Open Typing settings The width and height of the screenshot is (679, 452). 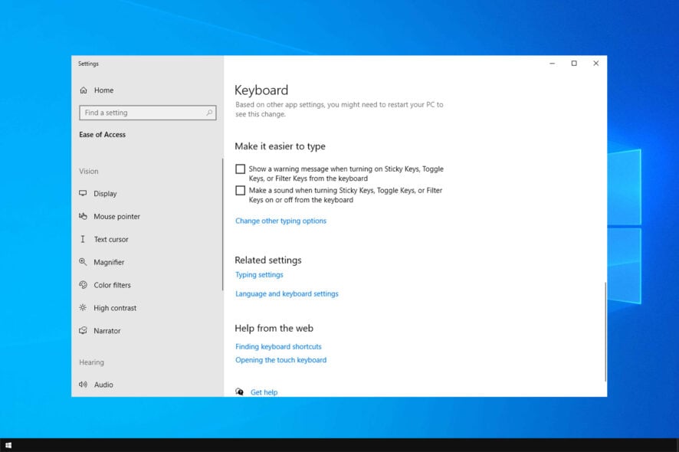pyautogui.click(x=258, y=274)
